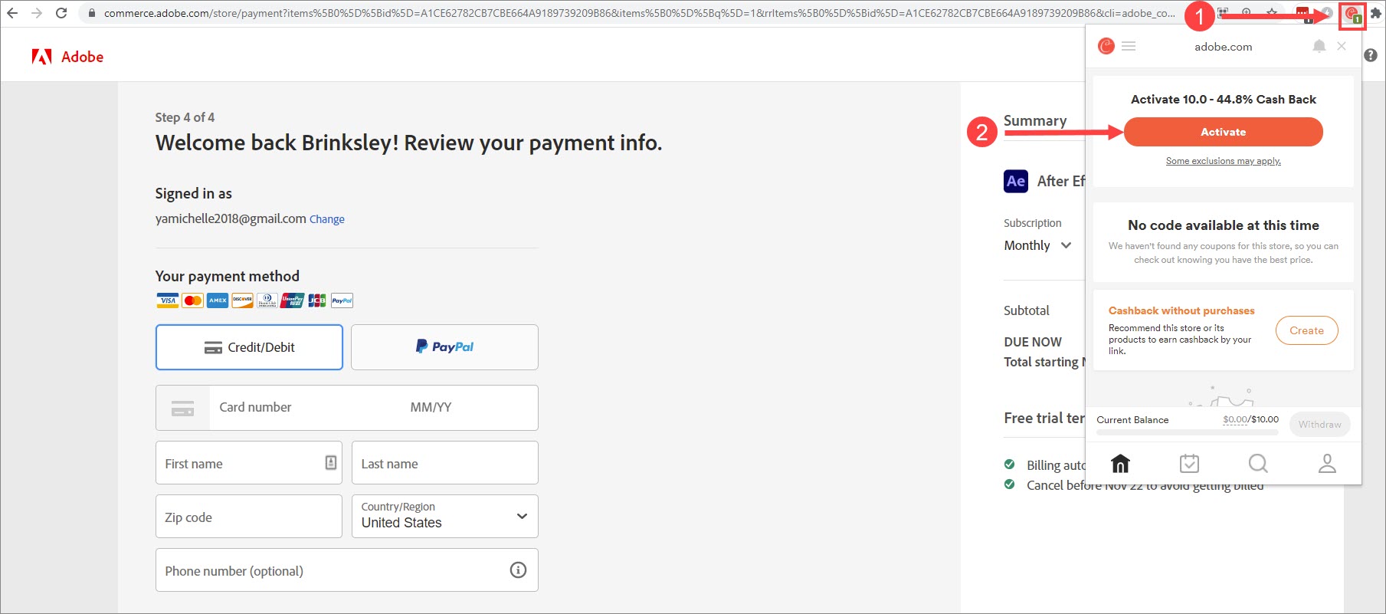Viewport: 1386px width, 614px height.
Task: Click the Activate cash back button
Action: pos(1223,132)
